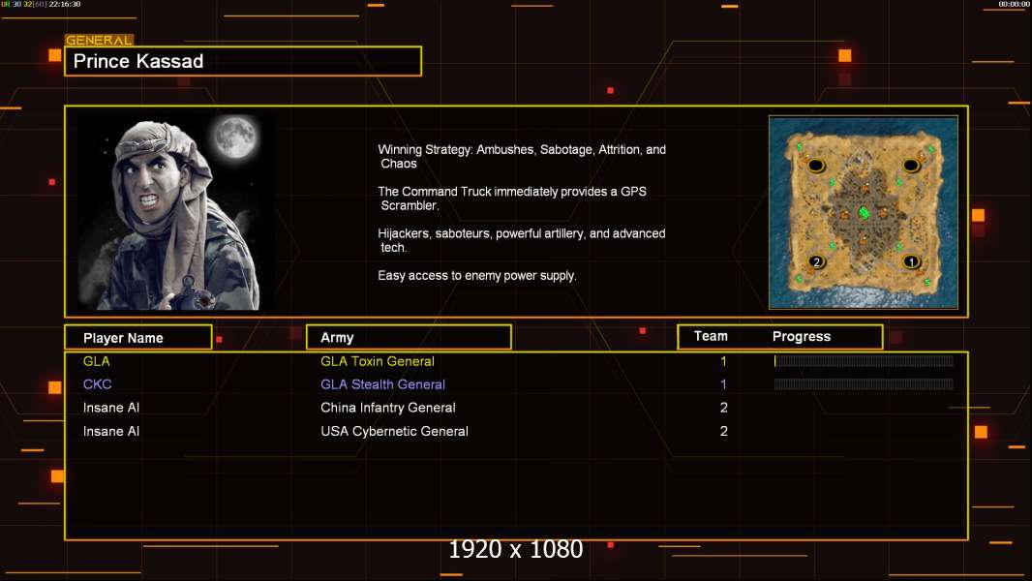
Task: Click the green supply marker at map center
Action: point(865,212)
